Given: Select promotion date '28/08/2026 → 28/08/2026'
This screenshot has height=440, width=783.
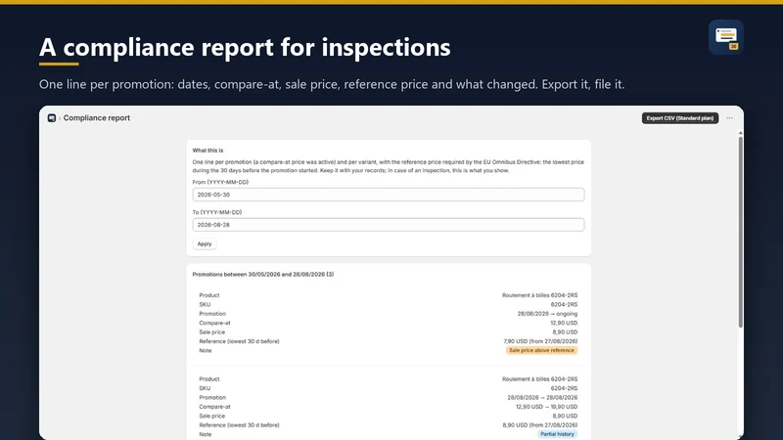Looking at the screenshot, I should (x=542, y=398).
